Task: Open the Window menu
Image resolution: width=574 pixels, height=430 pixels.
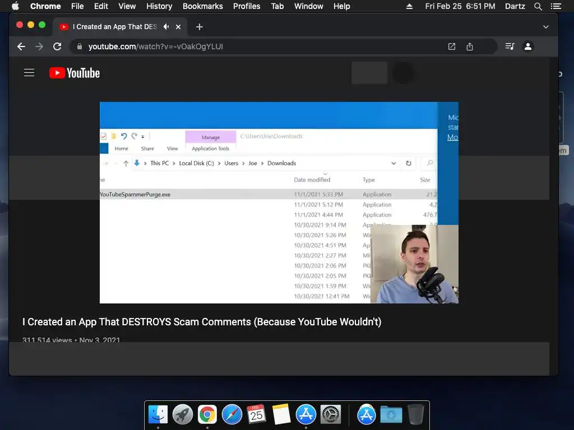Action: click(x=309, y=6)
